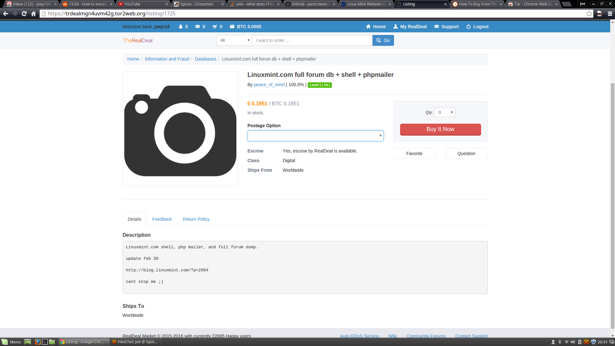Click the browser forward arrow
The image size is (615, 346).
click(15, 14)
